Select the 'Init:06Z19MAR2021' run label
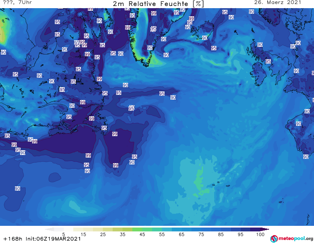The height and width of the screenshot is (243, 314). [53, 239]
